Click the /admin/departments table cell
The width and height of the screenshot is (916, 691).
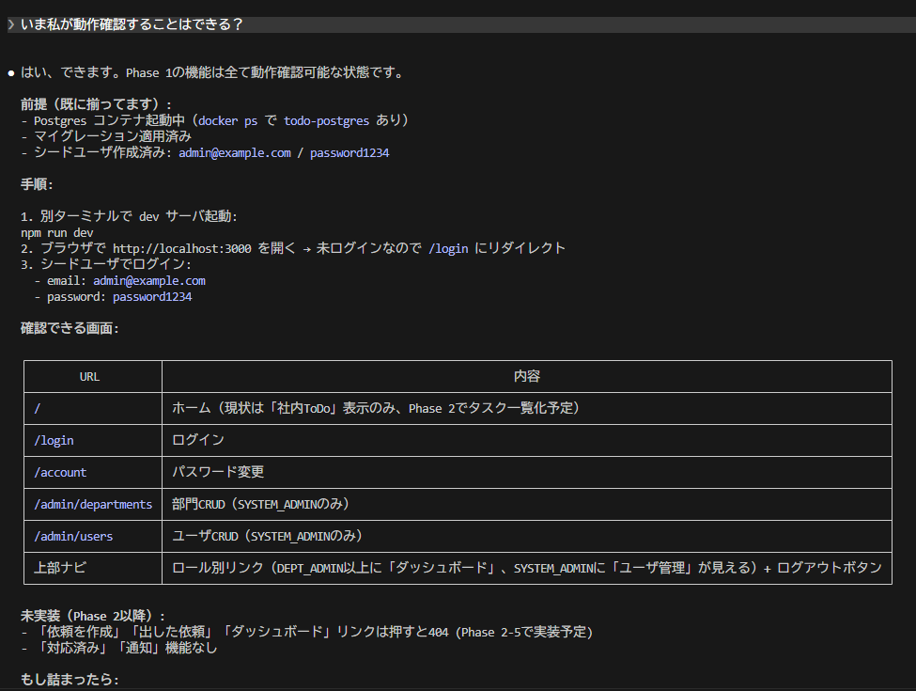point(93,504)
